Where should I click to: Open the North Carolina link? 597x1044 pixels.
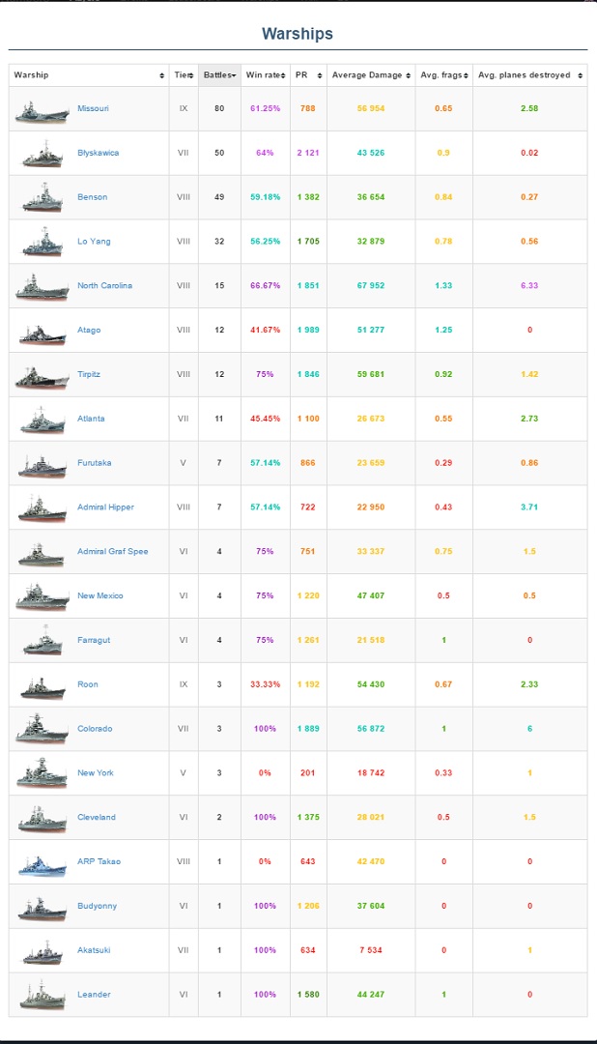tap(104, 285)
